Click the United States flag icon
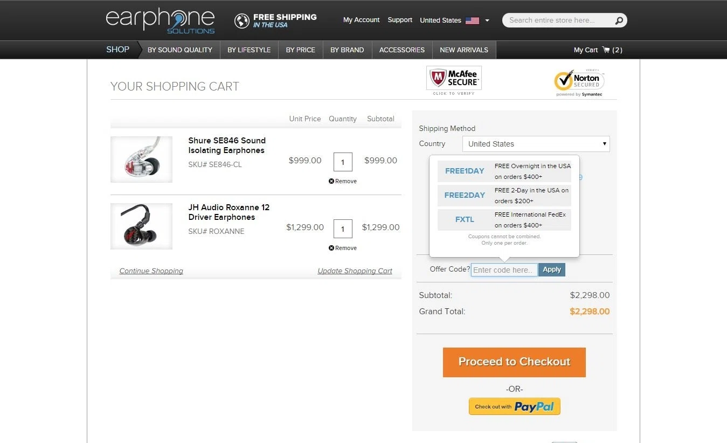 (472, 20)
